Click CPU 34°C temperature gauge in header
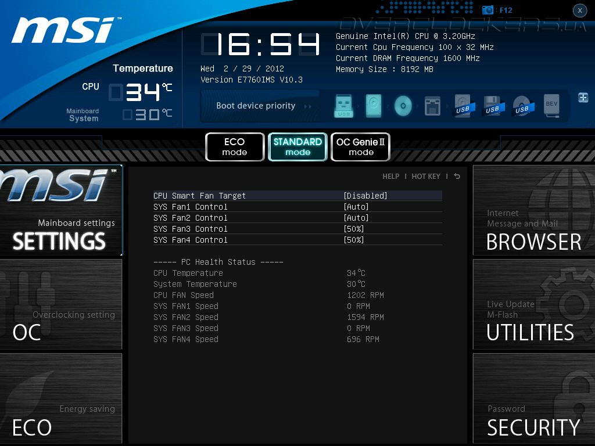Image resolution: width=595 pixels, height=446 pixels. pos(141,92)
